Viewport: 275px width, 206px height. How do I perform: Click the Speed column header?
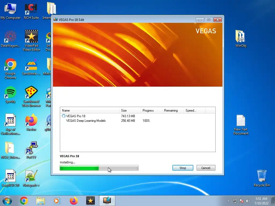pos(194,110)
